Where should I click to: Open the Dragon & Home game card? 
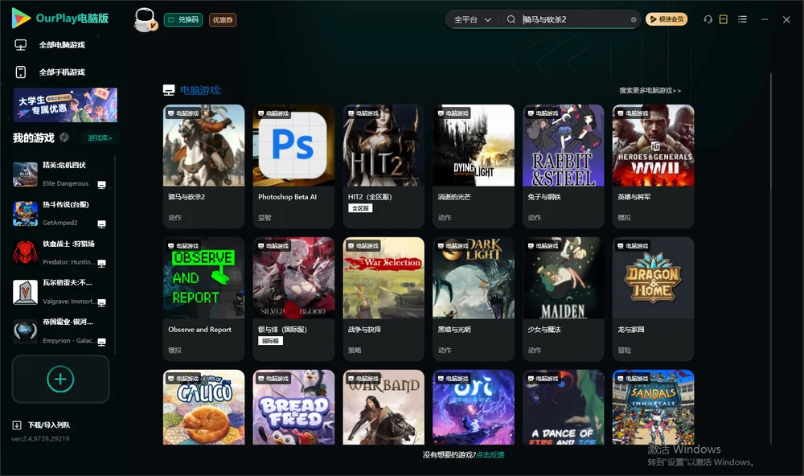[653, 299]
